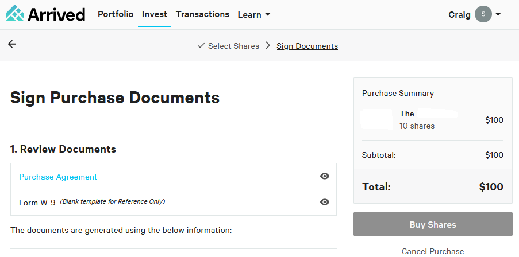
Task: Go to the Transactions tab
Action: point(202,14)
